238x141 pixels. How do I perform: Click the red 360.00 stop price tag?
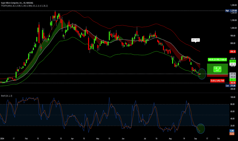pyautogui.click(x=233, y=83)
